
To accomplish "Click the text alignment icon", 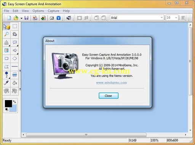I will 183,18.
